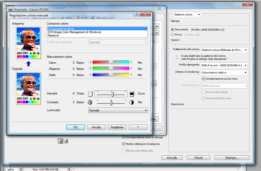The image size is (261, 171).
Task: Click the dark intensity icon next to Scuro
Action: (x=132, y=94)
